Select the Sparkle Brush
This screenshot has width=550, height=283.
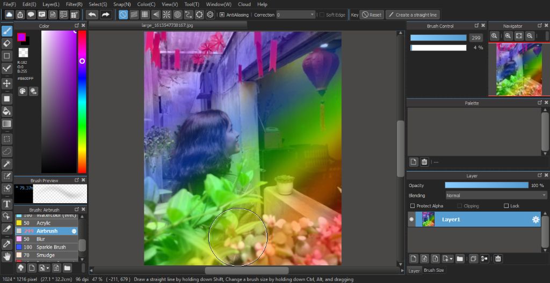click(x=47, y=247)
